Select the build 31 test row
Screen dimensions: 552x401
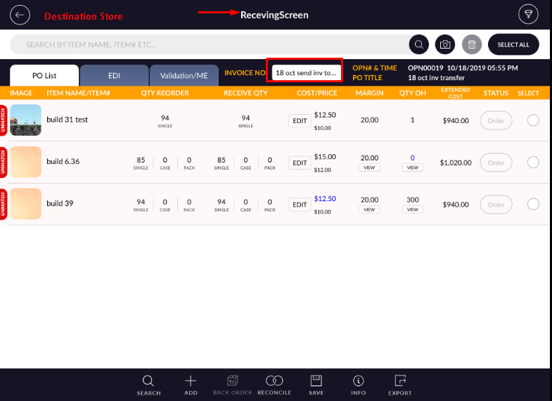click(533, 120)
